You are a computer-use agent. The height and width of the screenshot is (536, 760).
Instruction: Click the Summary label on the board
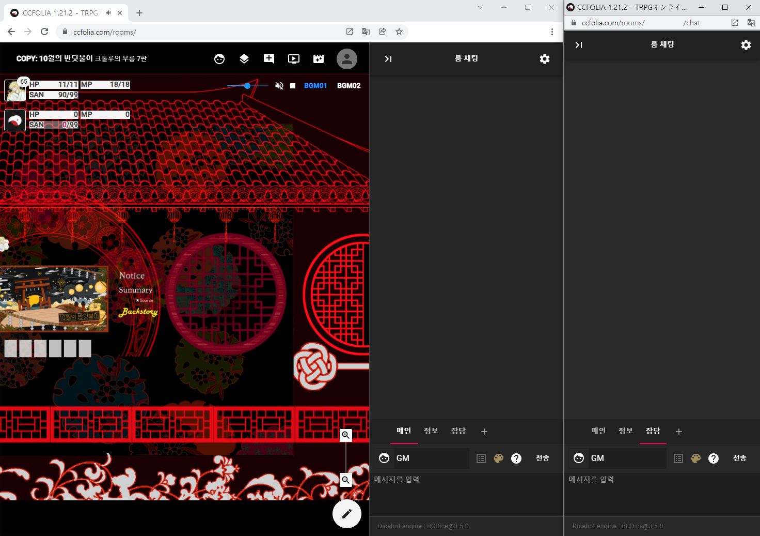coord(136,290)
